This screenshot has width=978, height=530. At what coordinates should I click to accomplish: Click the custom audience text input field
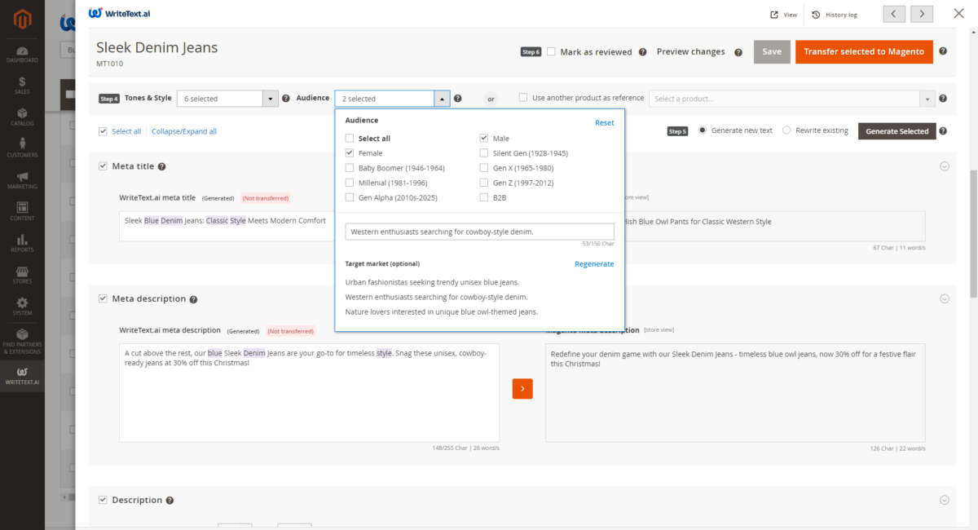coord(479,232)
